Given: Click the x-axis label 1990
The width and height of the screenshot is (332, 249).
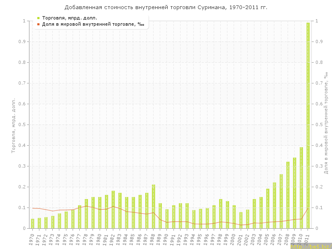Looking at the screenshot, I should click(x=166, y=238).
